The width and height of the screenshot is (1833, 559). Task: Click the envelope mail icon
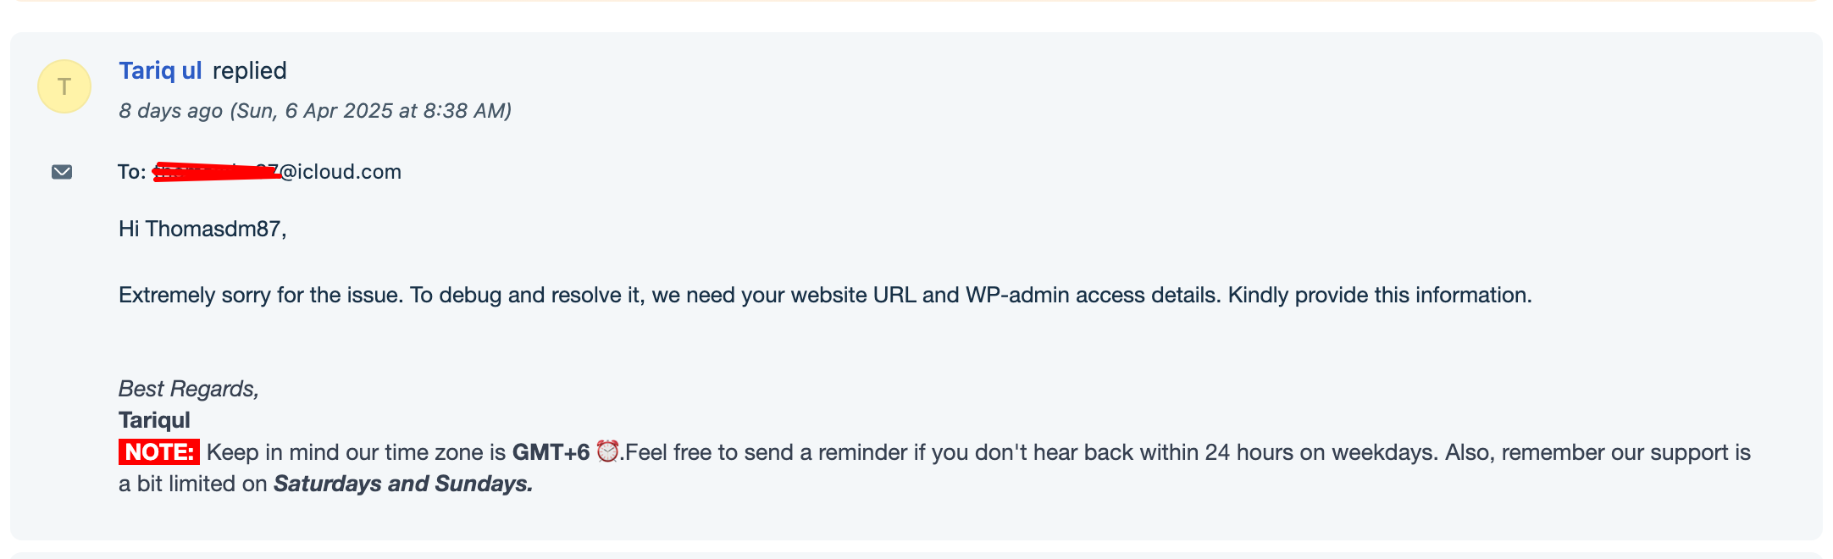tap(62, 172)
